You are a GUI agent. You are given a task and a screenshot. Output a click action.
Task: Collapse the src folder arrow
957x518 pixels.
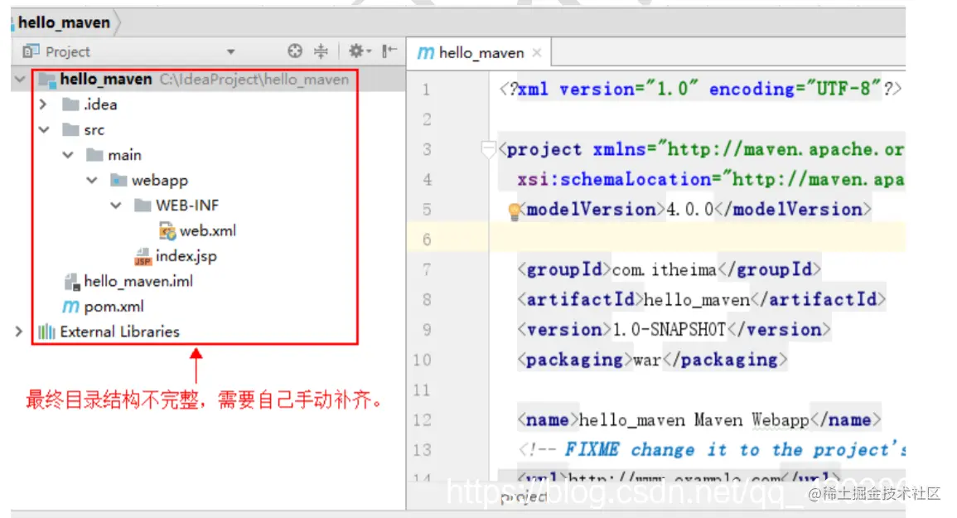pos(44,129)
